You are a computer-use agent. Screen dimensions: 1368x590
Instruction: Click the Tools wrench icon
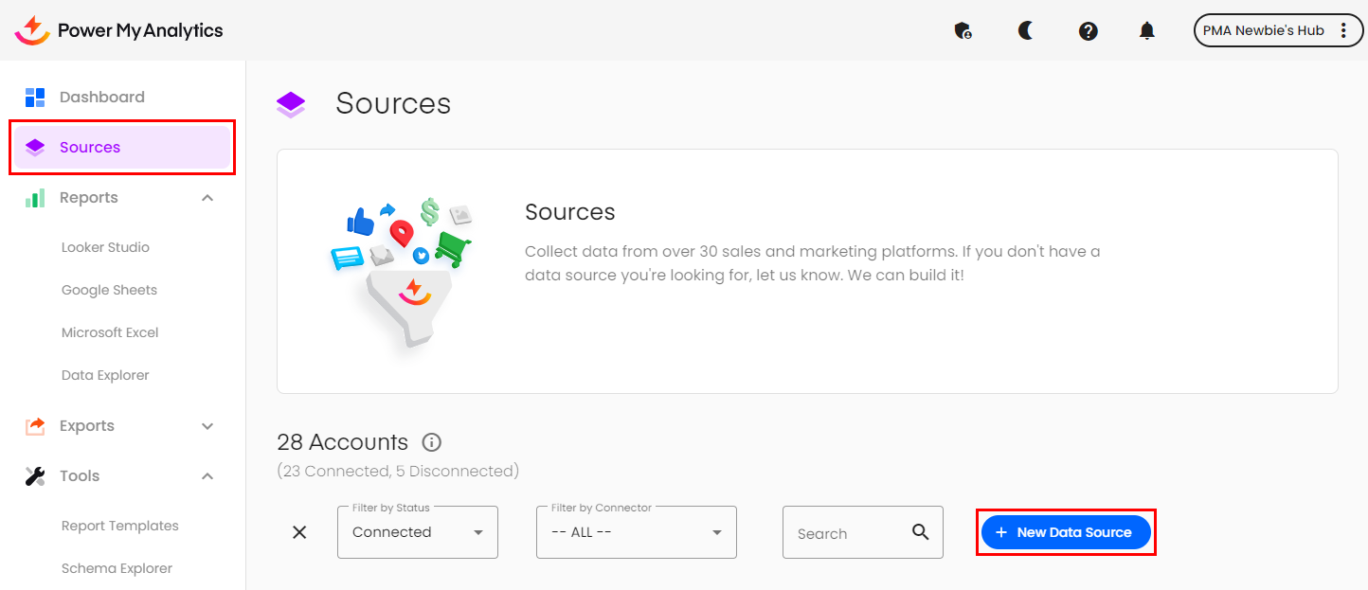pyautogui.click(x=35, y=476)
